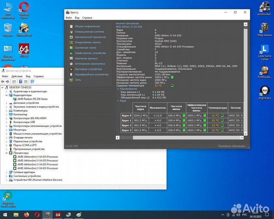The height and width of the screenshot is (219, 274).
Task: Toggle Ядро 0 bus frequency green indicator
Action: tap(184, 116)
